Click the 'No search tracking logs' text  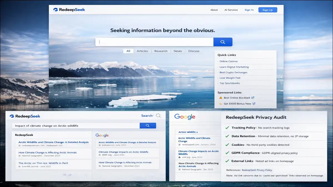coord(274,128)
